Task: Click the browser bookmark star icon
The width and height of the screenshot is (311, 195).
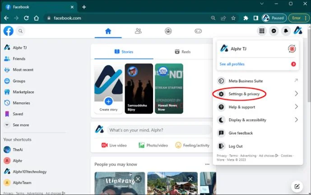Action: (x=233, y=18)
